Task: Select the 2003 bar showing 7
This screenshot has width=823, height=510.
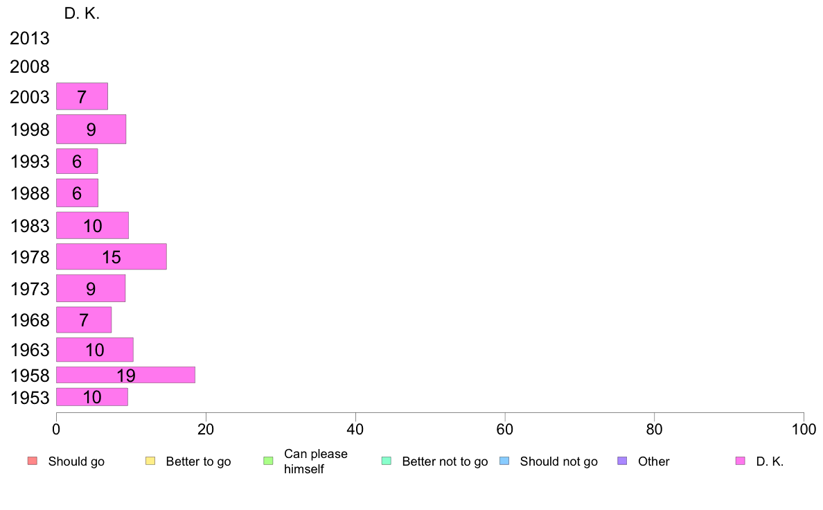Action: [82, 96]
